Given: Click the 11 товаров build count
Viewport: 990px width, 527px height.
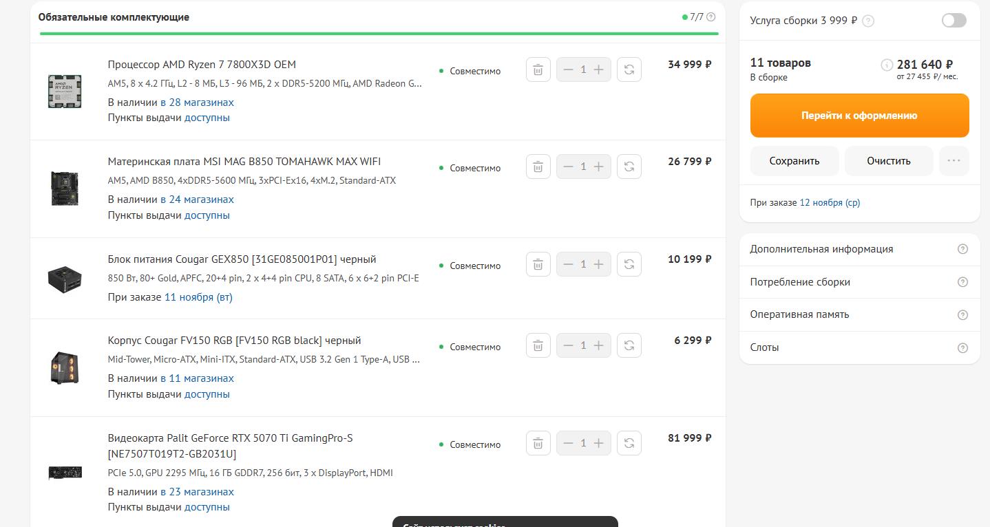Looking at the screenshot, I should coord(781,63).
